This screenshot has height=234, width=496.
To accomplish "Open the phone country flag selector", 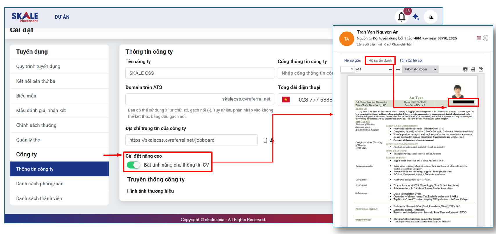I will pyautogui.click(x=286, y=100).
